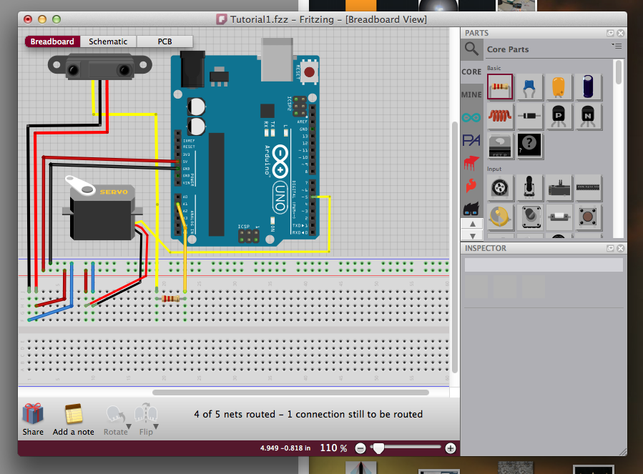The width and height of the screenshot is (643, 474).
Task: Select the resistor in Core Parts
Action: [x=500, y=87]
